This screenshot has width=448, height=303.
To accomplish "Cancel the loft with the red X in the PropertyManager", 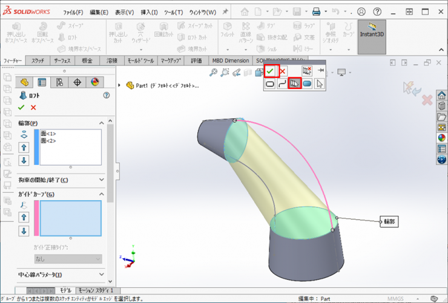I will pos(33,107).
